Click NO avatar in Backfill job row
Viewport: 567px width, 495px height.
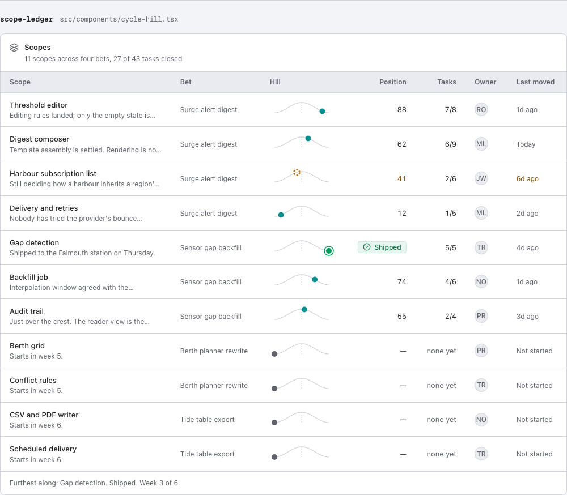(481, 282)
